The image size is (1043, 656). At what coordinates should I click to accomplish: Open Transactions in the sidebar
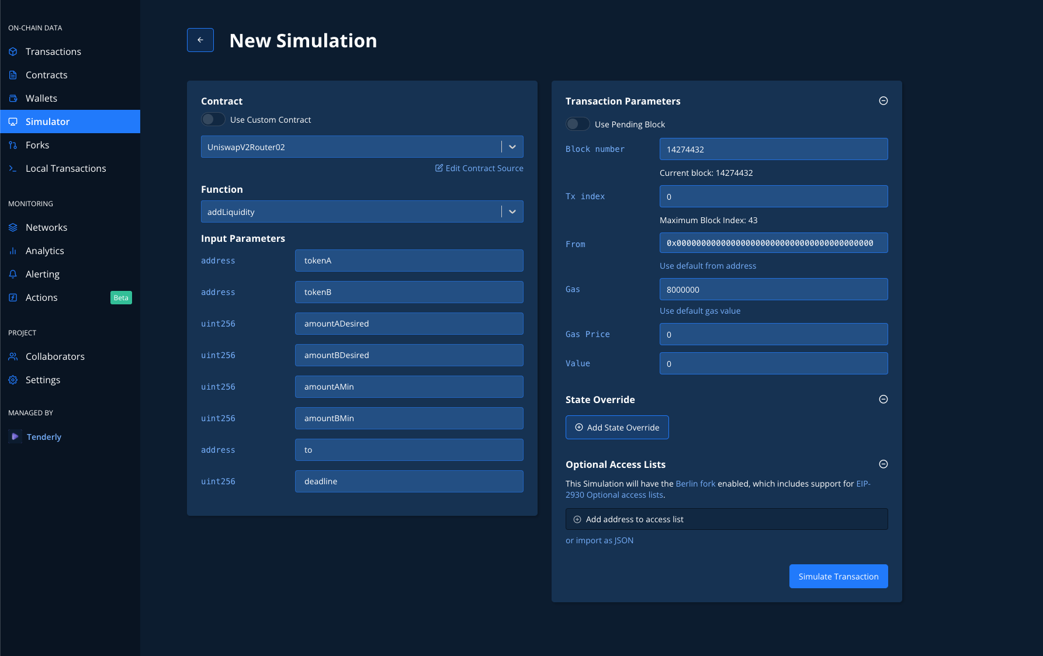(x=70, y=51)
